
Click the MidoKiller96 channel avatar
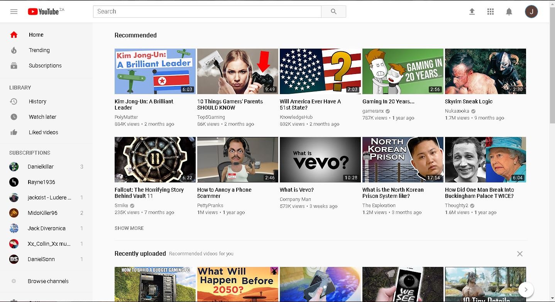pyautogui.click(x=14, y=213)
